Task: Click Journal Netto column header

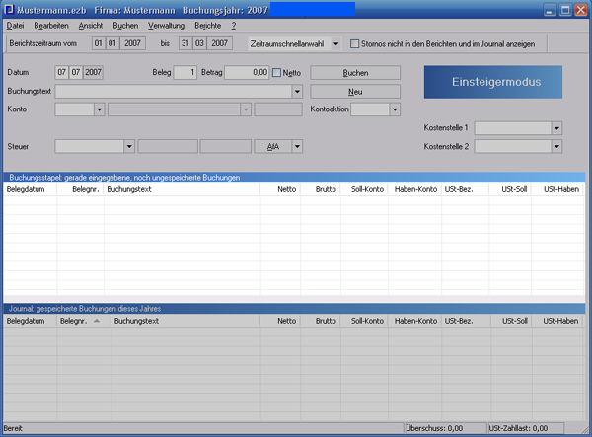Action: coord(280,321)
